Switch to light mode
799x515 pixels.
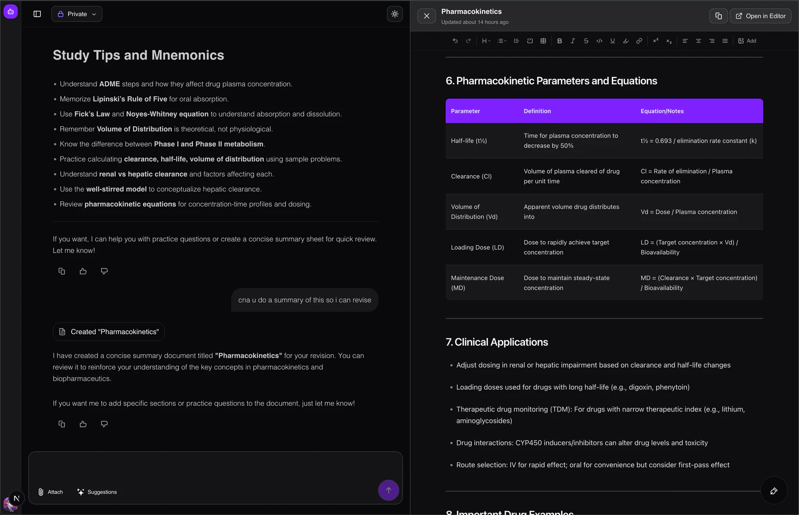[x=394, y=14]
